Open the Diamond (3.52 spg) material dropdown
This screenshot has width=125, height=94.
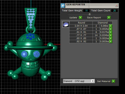point(93,81)
